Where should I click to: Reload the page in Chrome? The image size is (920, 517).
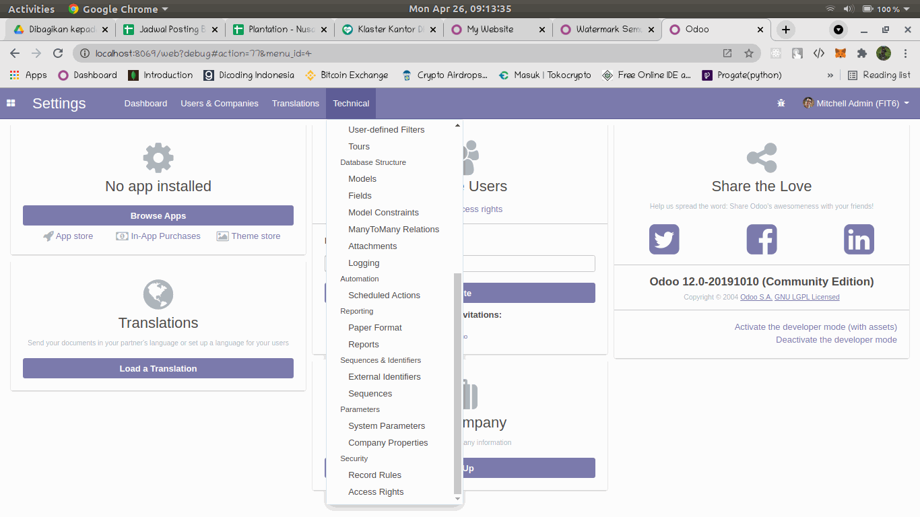[x=58, y=53]
